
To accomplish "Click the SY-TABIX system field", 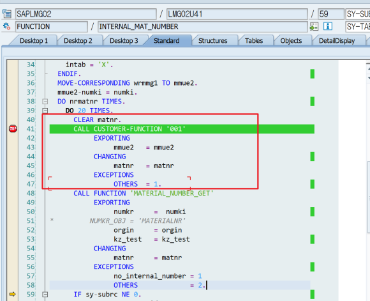I will pyautogui.click(x=358, y=26).
